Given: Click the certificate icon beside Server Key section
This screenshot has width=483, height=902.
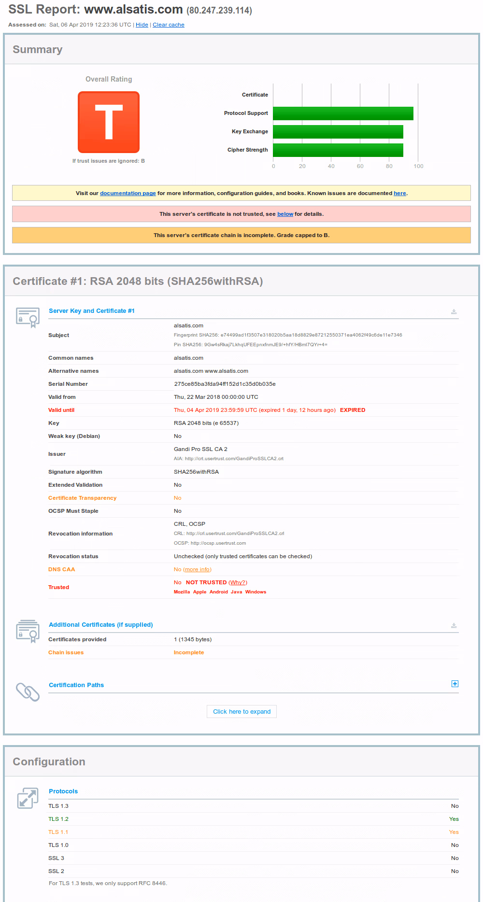Looking at the screenshot, I should [x=28, y=318].
